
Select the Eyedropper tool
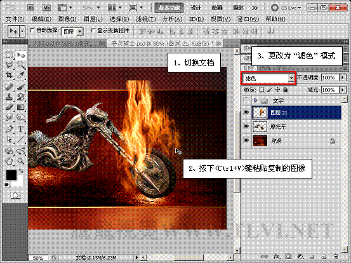pyautogui.click(x=21, y=75)
